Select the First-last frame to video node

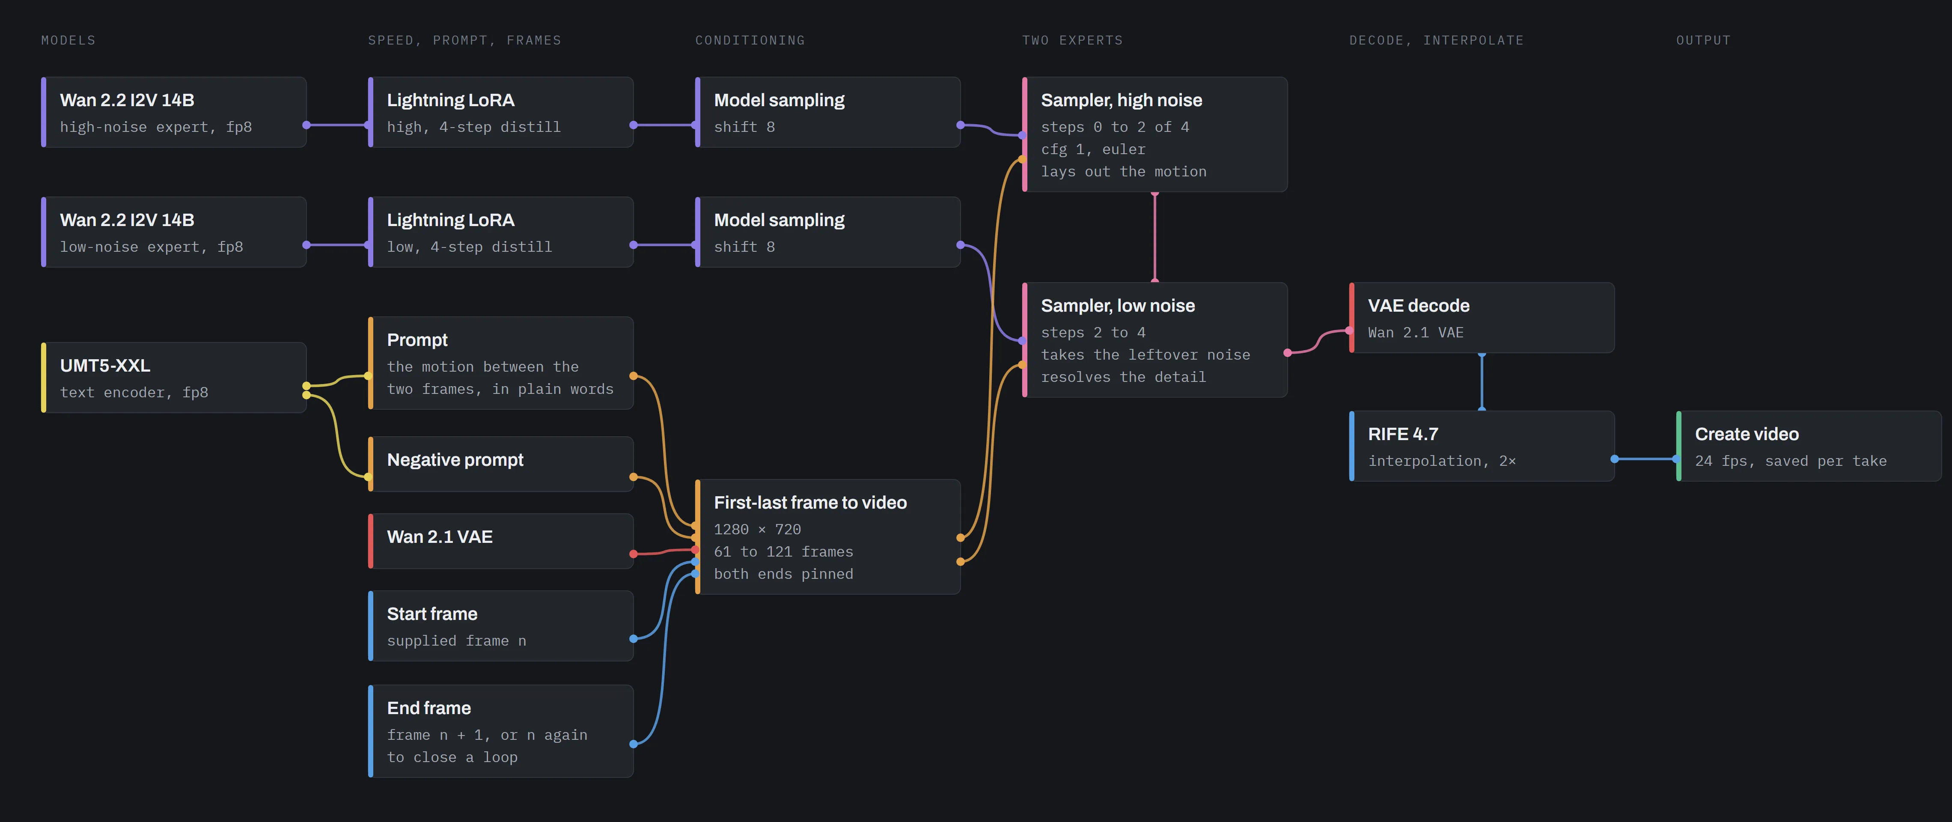tap(827, 536)
